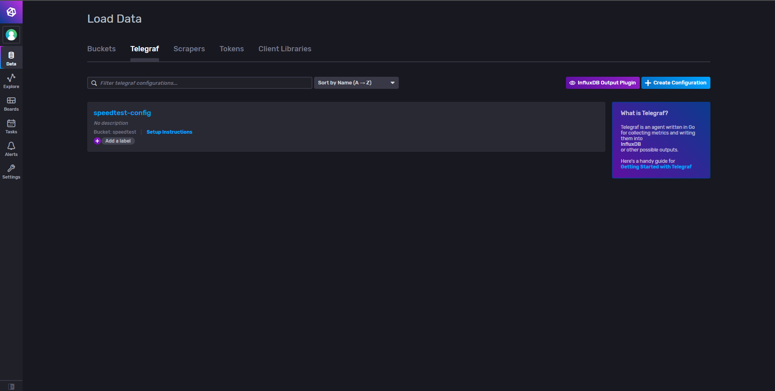This screenshot has height=391, width=775.
Task: Open Boards in the sidebar
Action: [11, 103]
